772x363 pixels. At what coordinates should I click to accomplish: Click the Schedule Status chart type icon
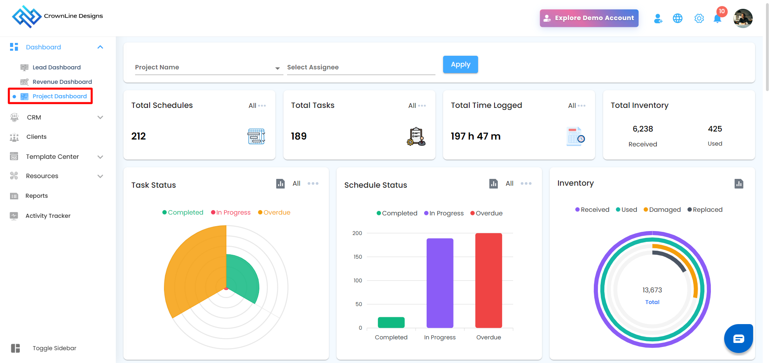coord(494,184)
